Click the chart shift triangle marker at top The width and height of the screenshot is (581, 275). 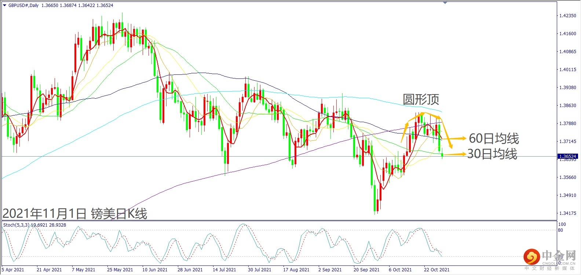point(445,3)
